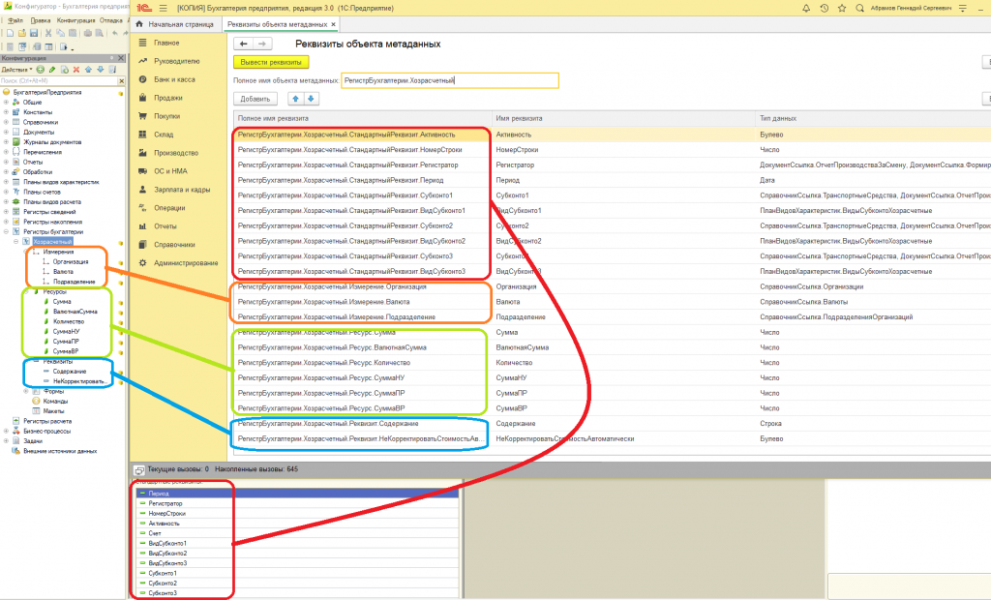This screenshot has width=991, height=600.
Task: Click the windows icon beside Текущие вызовы
Action: (x=139, y=469)
